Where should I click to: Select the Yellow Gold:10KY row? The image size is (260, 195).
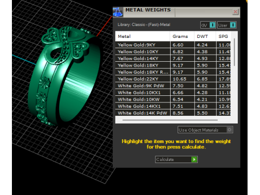pyautogui.click(x=173, y=51)
